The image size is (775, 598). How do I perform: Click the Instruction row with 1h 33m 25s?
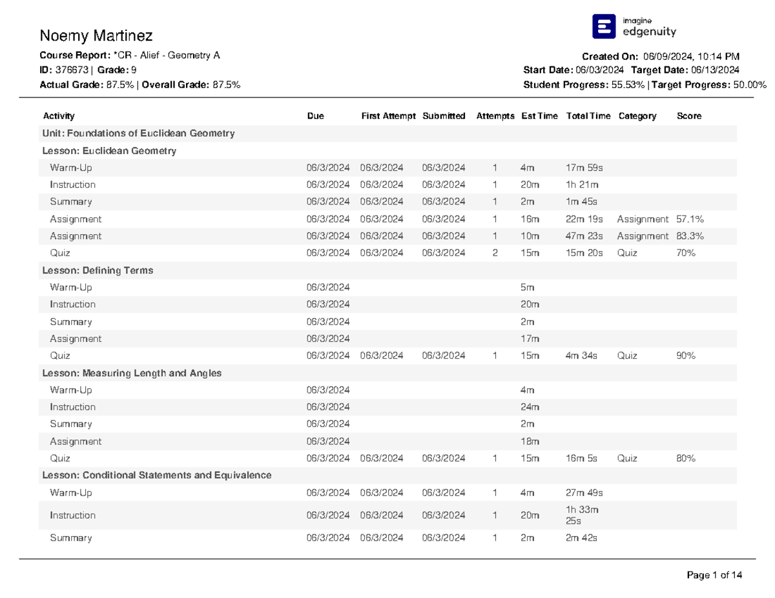[388, 515]
